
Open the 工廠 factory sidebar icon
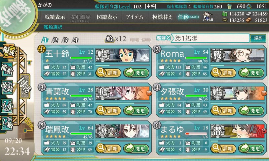7,123
